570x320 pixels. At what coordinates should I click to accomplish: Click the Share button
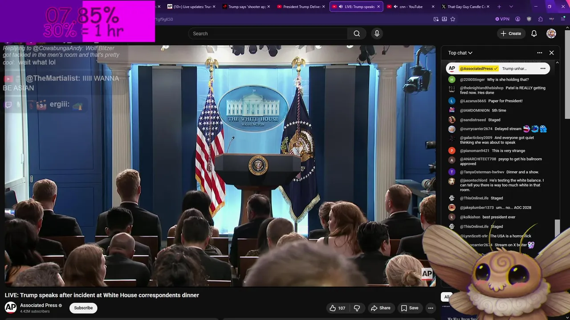pos(381,308)
